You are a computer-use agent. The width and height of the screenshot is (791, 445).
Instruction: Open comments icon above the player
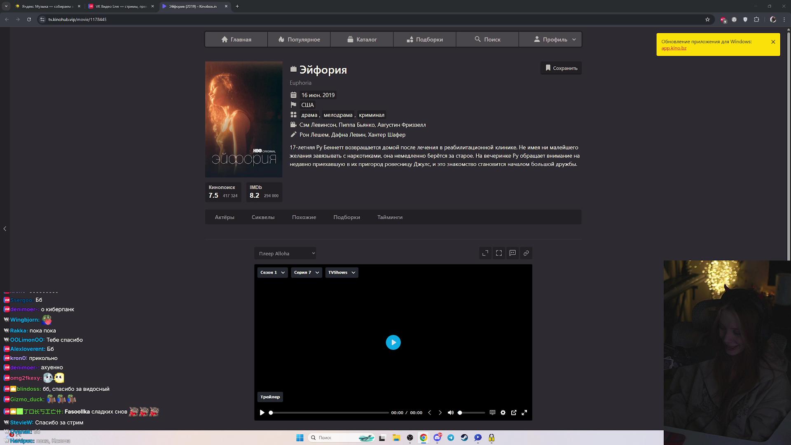pos(513,253)
